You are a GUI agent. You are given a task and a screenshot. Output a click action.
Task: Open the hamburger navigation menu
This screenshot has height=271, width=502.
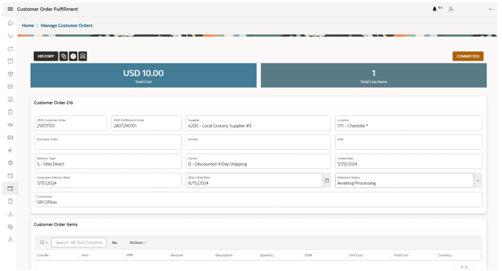coord(10,9)
